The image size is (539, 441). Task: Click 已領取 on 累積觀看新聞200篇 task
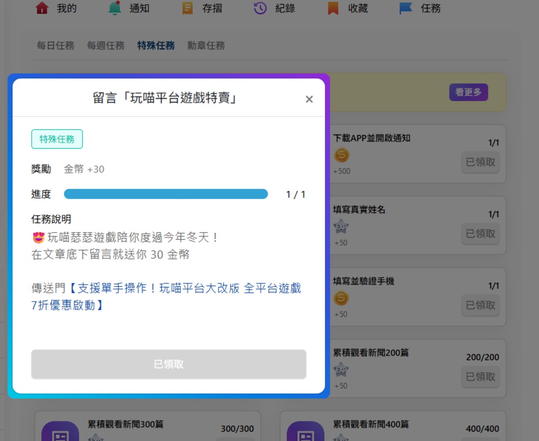click(x=480, y=377)
